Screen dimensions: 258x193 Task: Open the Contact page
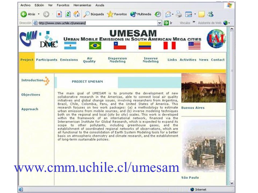coord(218,60)
